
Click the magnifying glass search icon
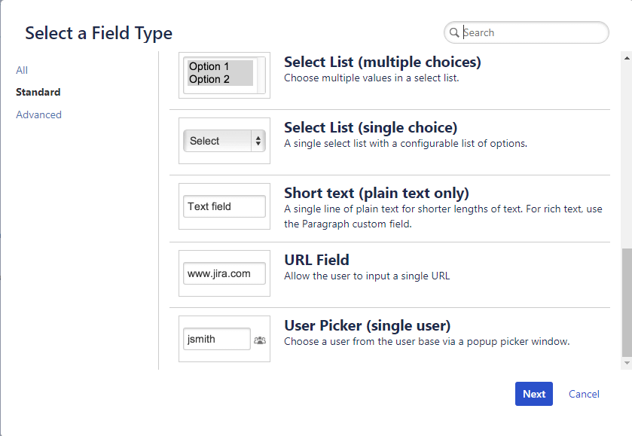click(455, 32)
